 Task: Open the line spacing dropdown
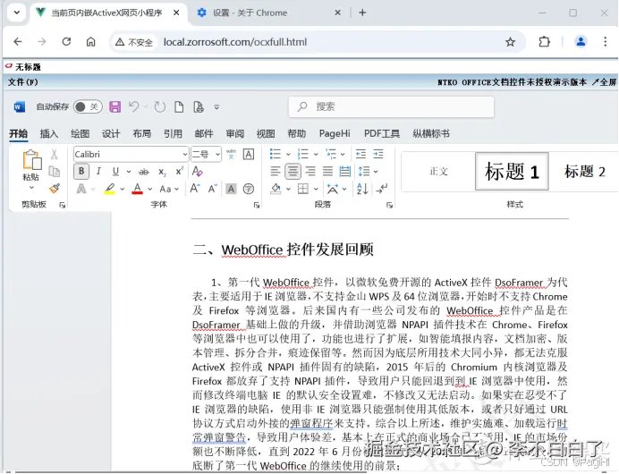pyautogui.click(x=368, y=172)
